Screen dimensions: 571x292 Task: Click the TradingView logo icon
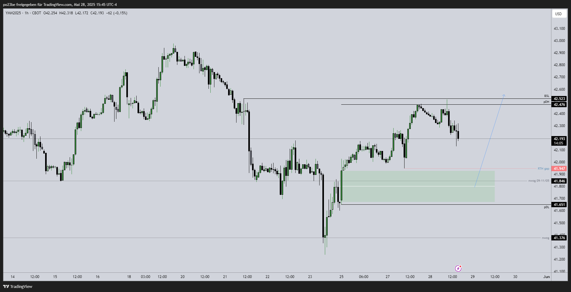click(6, 286)
